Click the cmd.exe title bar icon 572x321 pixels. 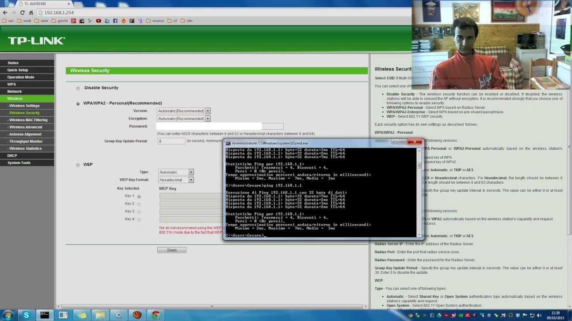click(228, 143)
